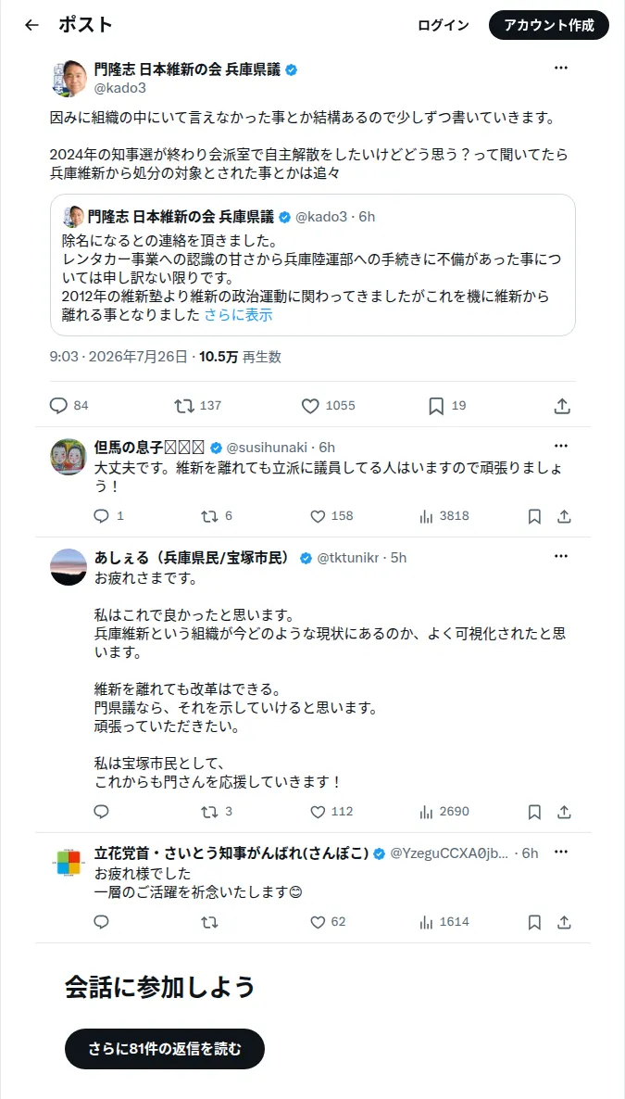The height and width of the screenshot is (1099, 625).
Task: Open more options for 但馬の息子 reply
Action: (561, 446)
